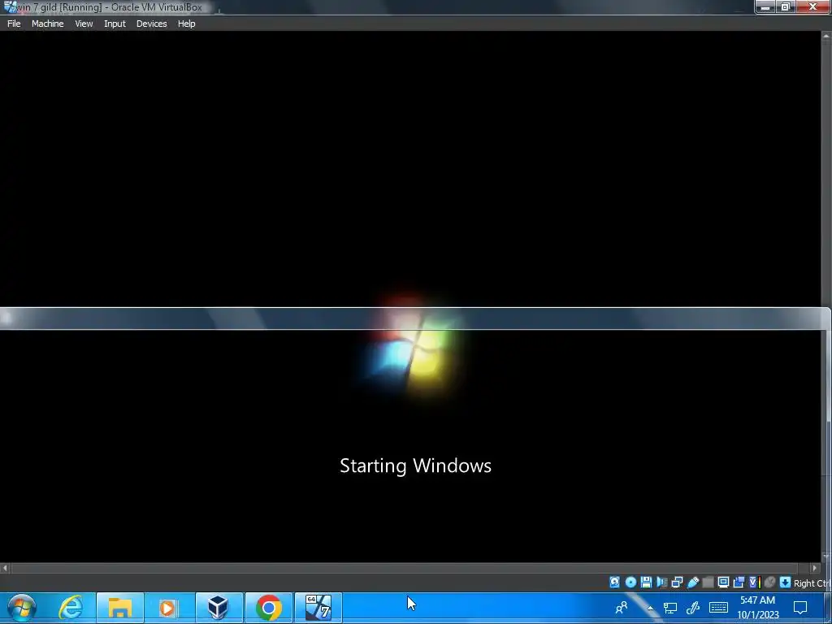
Task: Open the Devices menu
Action: [151, 24]
